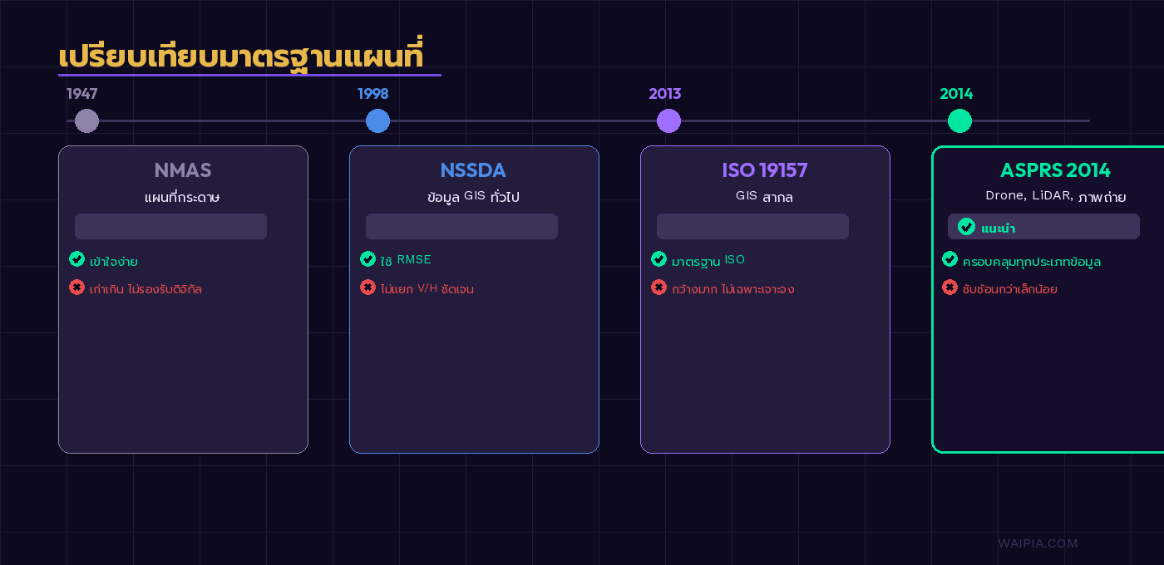Click the green checkmark beside "เข้าใจง่าย"
The width and height of the screenshot is (1164, 565).
click(76, 258)
